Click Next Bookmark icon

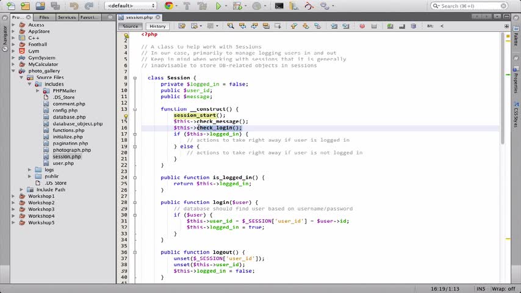coord(306,26)
